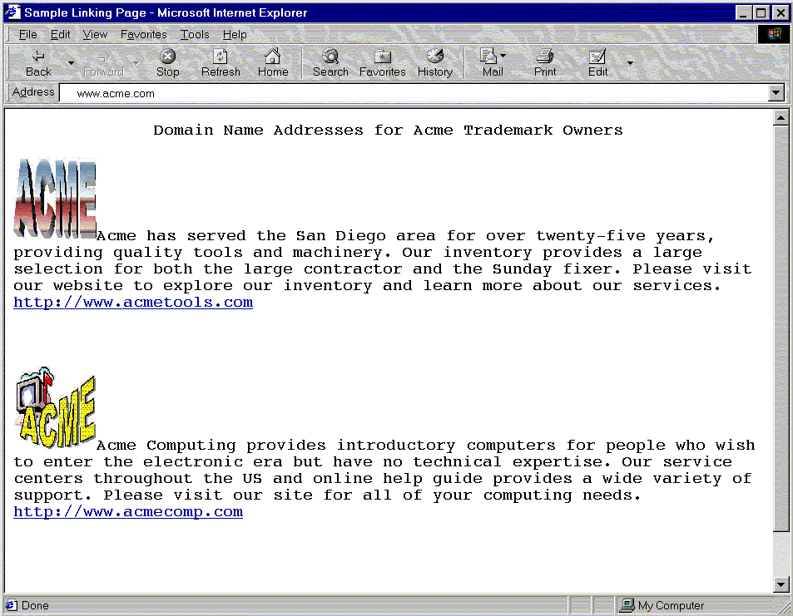Open the Favorites menu
Image resolution: width=793 pixels, height=616 pixels.
[144, 34]
